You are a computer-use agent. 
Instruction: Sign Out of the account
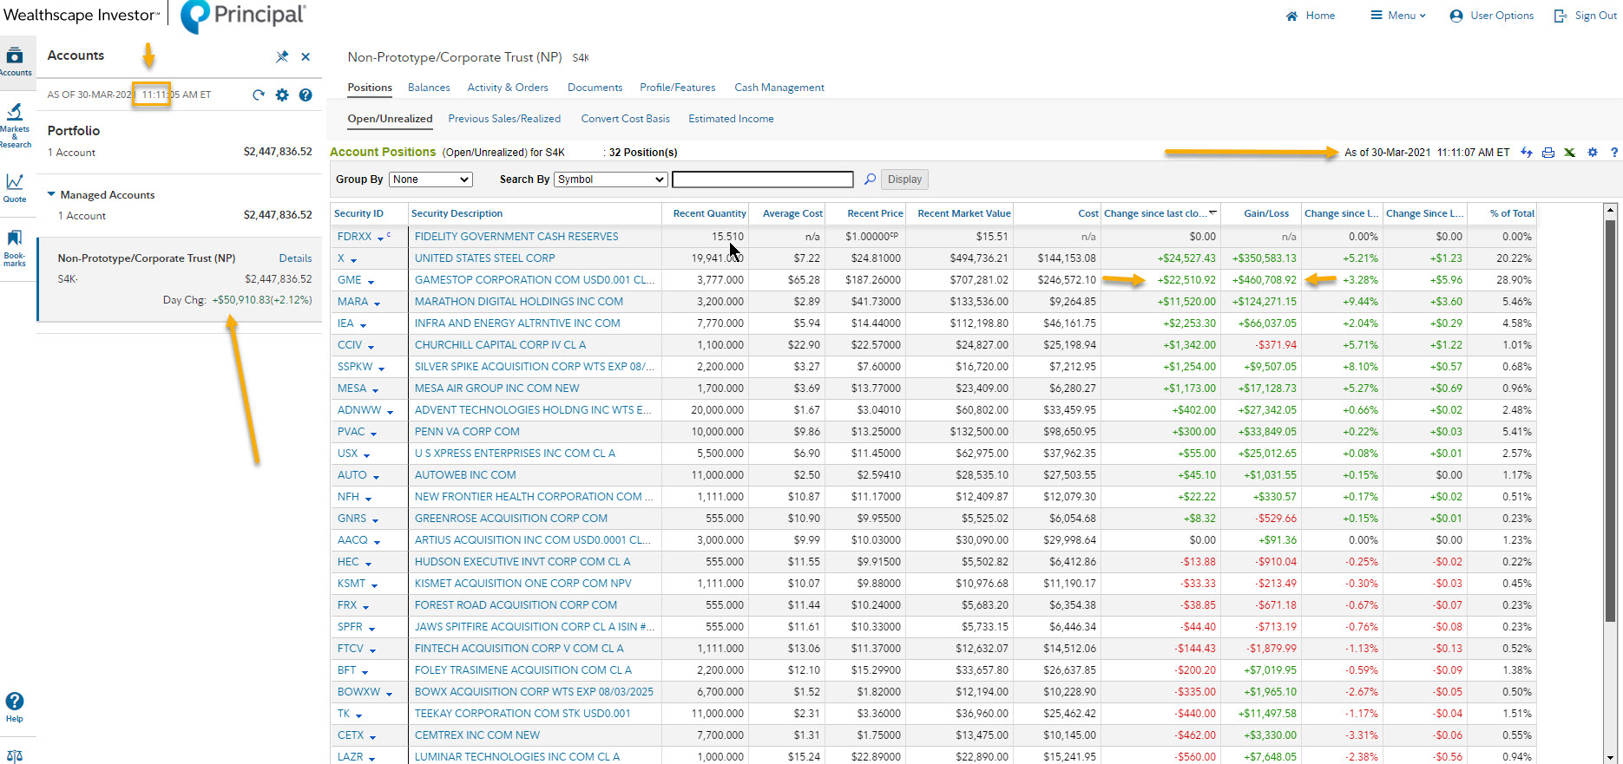point(1586,16)
